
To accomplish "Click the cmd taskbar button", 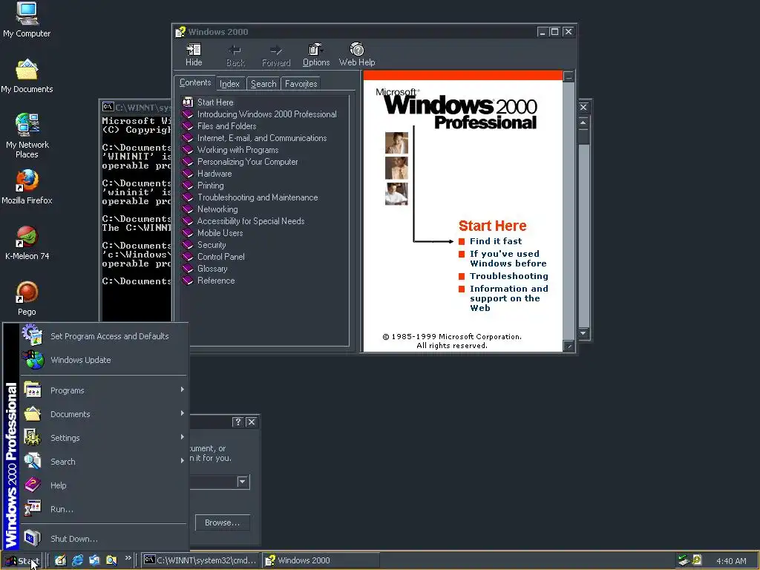I will coord(200,560).
